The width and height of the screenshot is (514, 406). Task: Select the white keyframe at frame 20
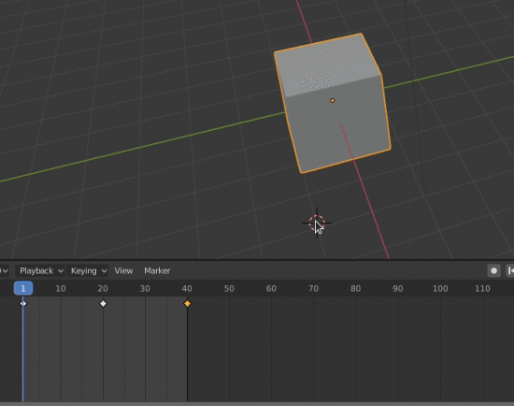pos(103,304)
